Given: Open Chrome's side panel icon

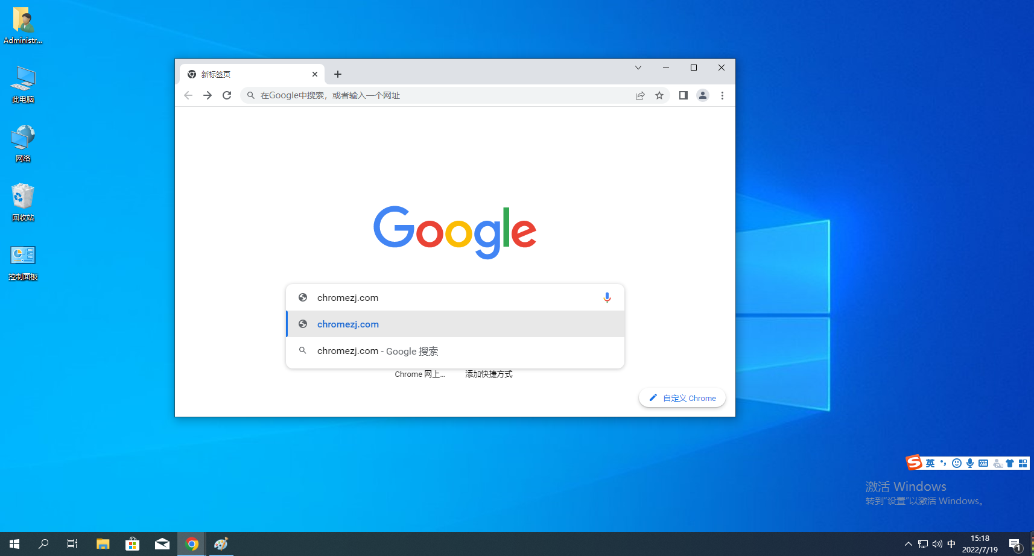Looking at the screenshot, I should pyautogui.click(x=684, y=95).
